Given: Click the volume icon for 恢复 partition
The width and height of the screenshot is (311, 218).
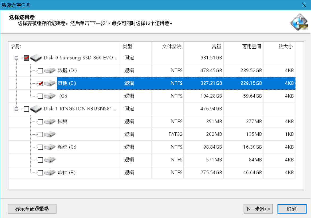Looking at the screenshot, I should click(50, 122).
